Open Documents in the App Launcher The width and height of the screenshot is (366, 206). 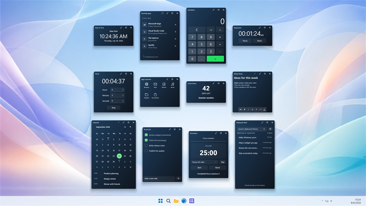click(155, 96)
